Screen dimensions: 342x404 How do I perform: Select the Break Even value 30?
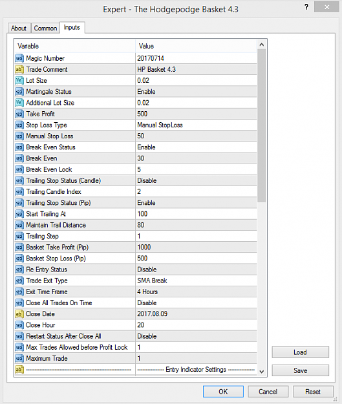click(x=196, y=158)
